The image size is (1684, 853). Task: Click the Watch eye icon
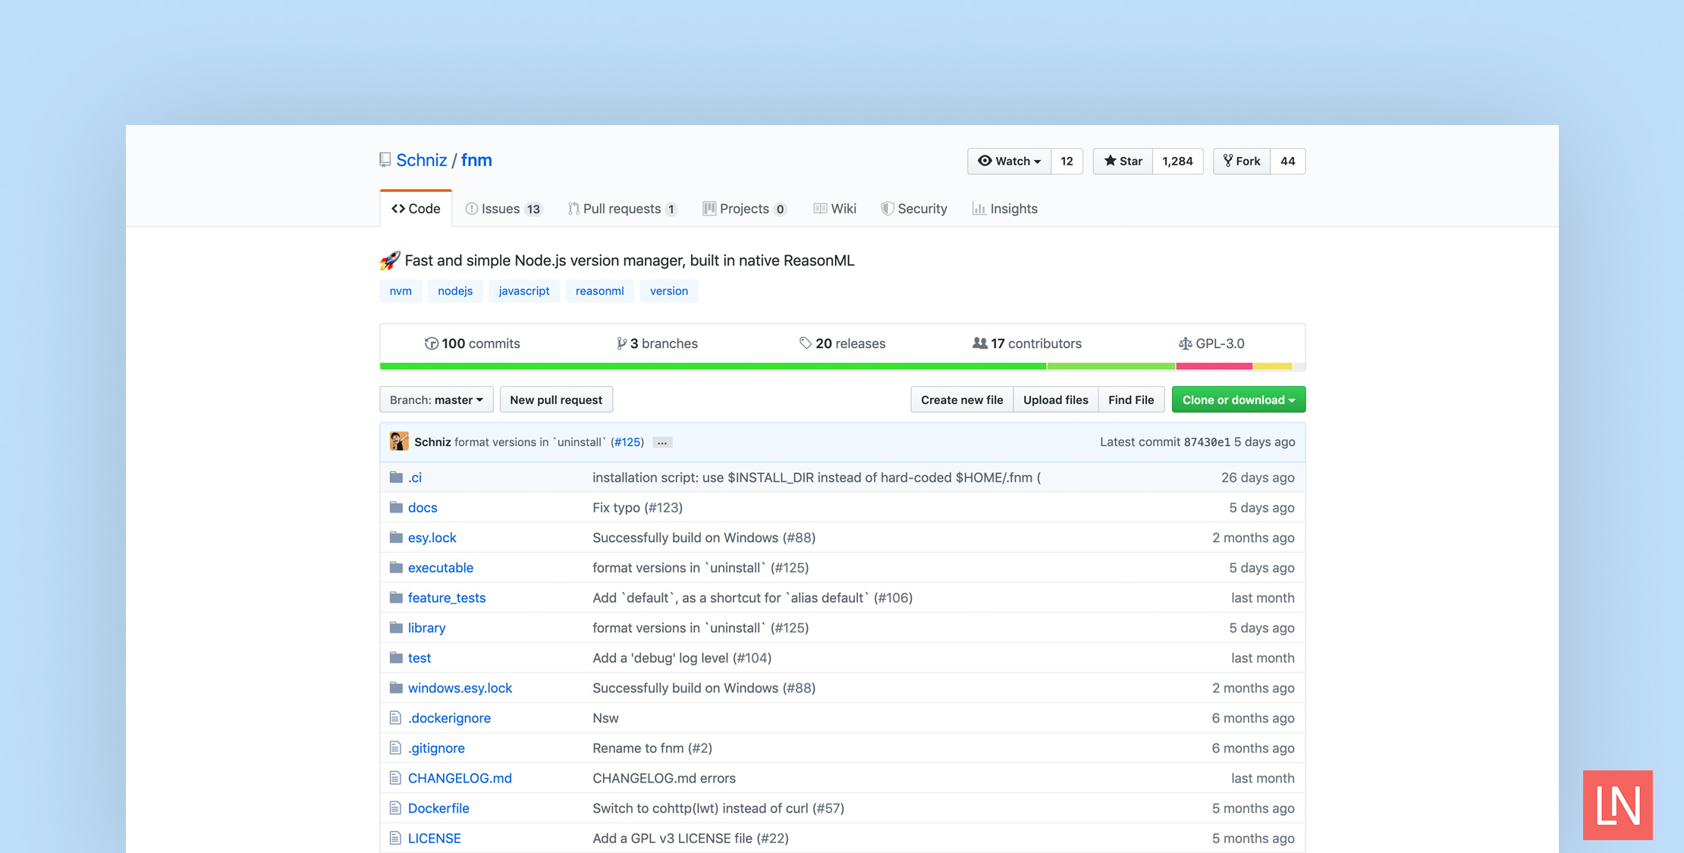point(985,161)
